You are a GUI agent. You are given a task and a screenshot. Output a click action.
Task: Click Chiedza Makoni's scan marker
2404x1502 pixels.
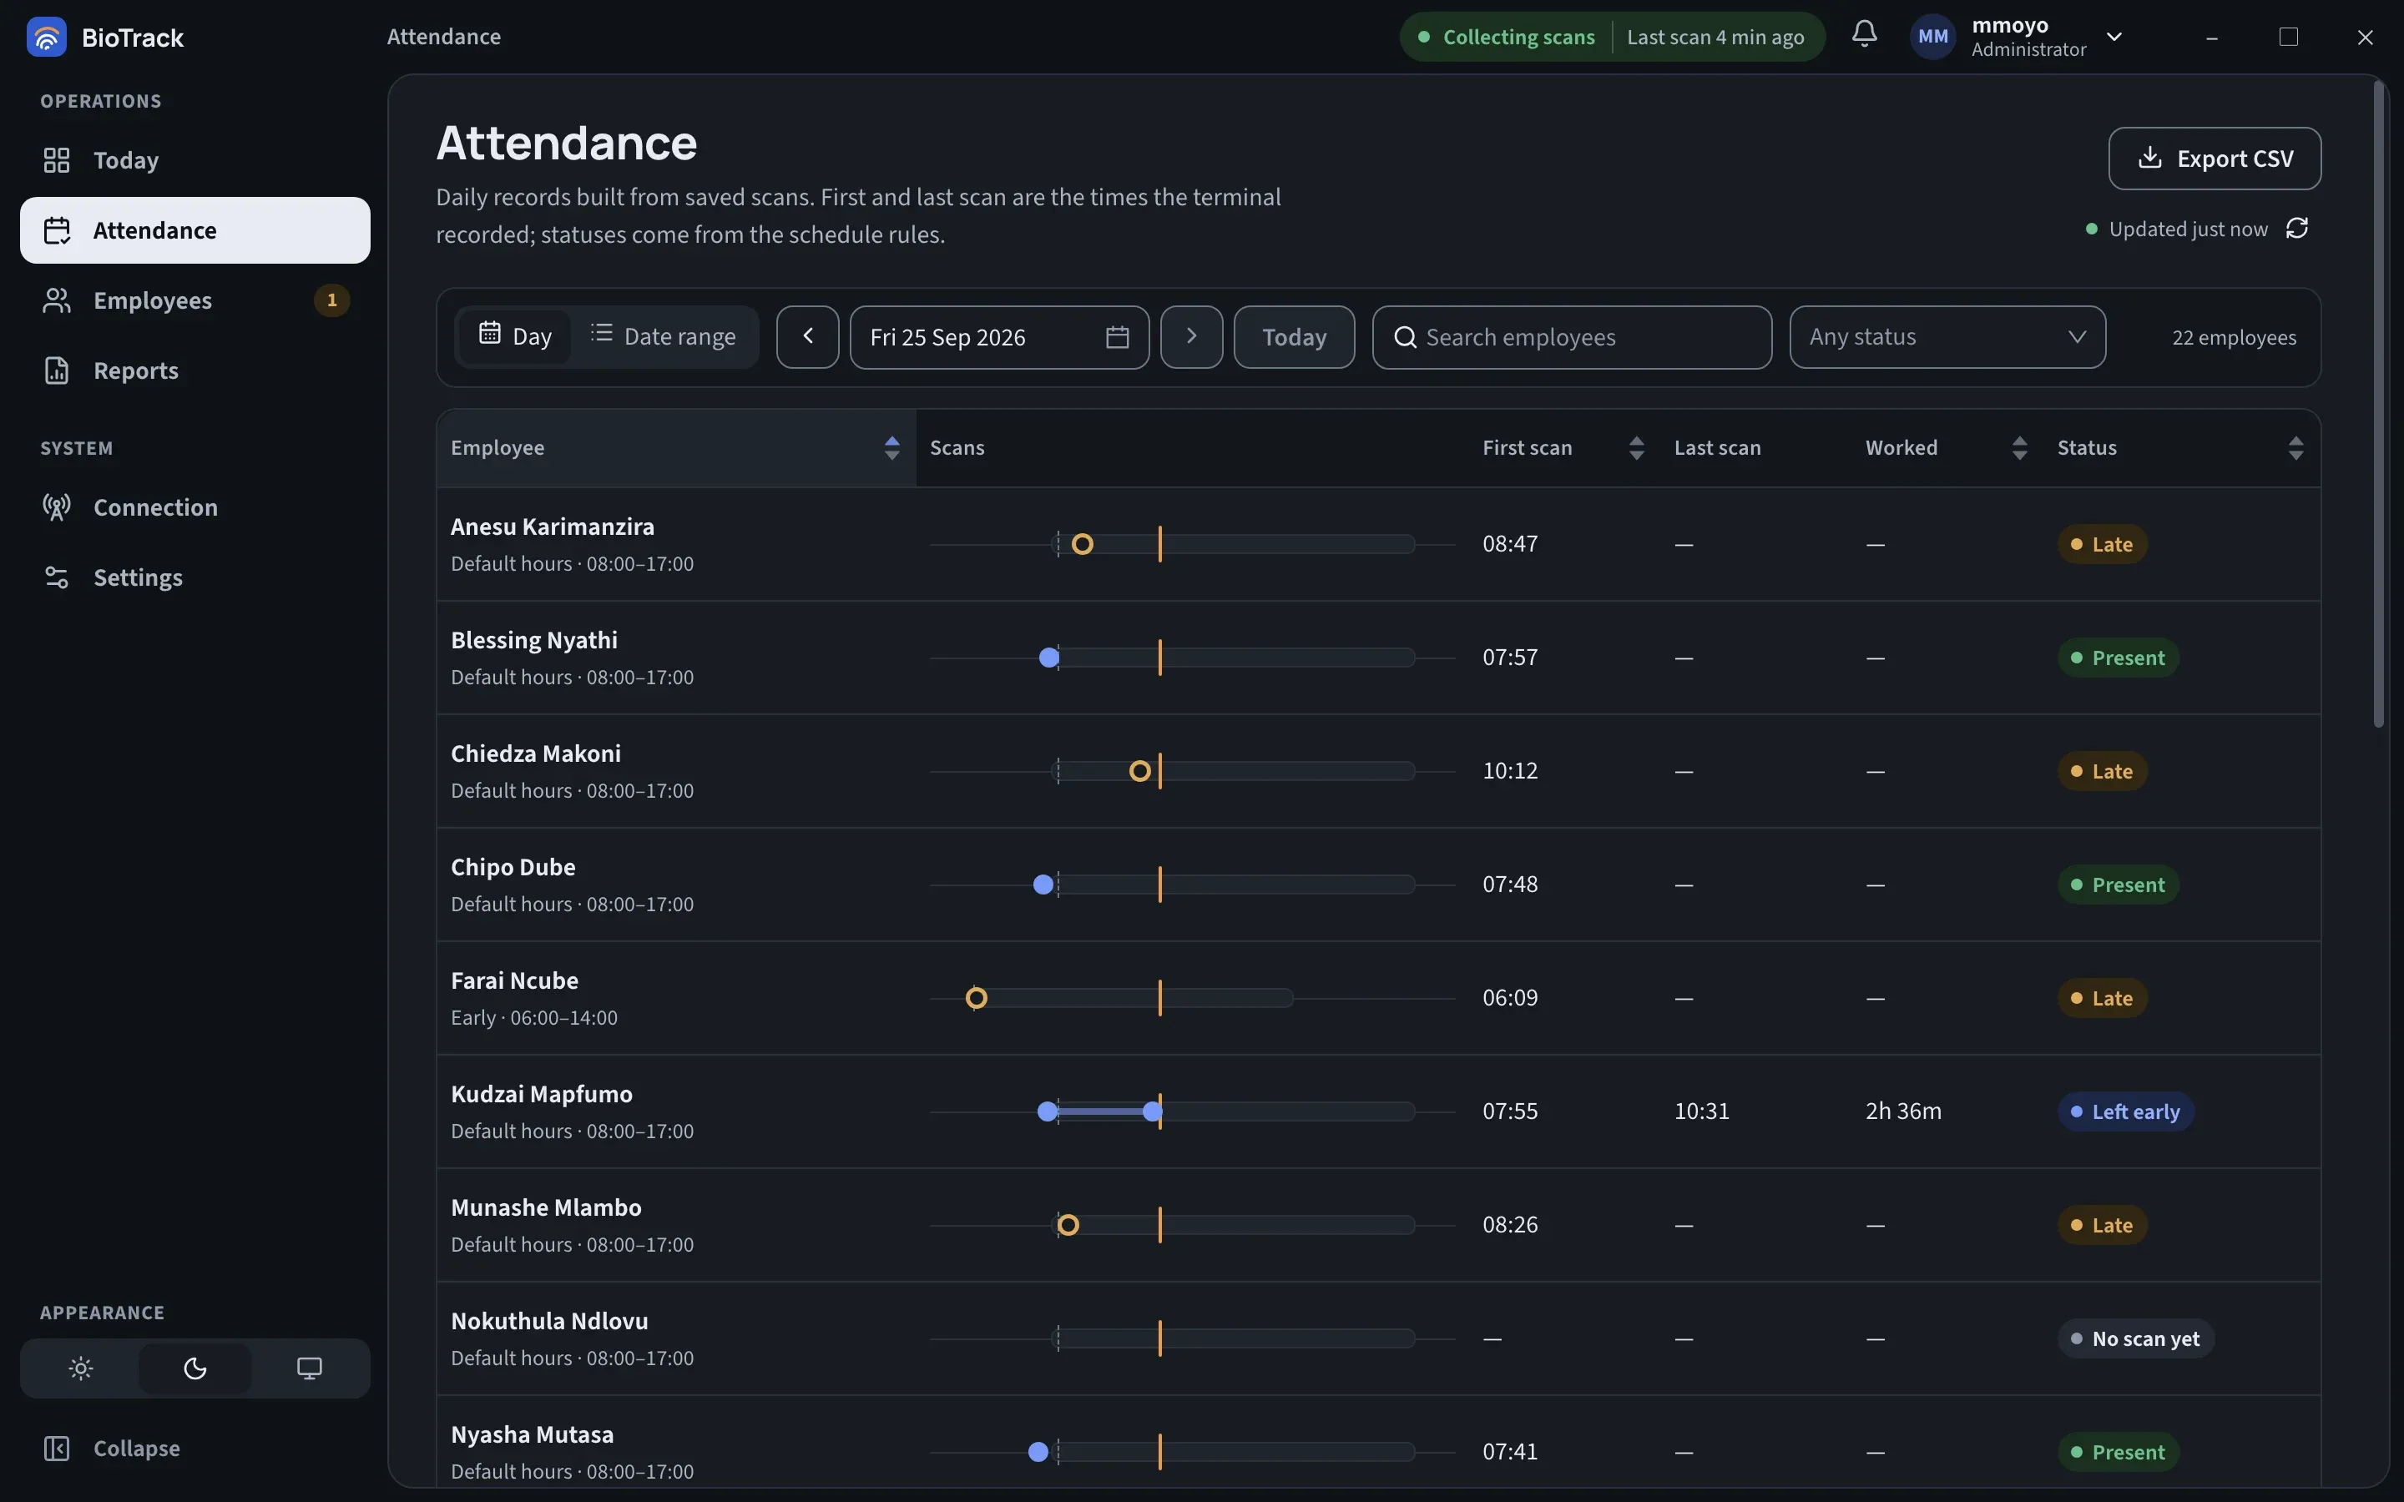pos(1139,771)
